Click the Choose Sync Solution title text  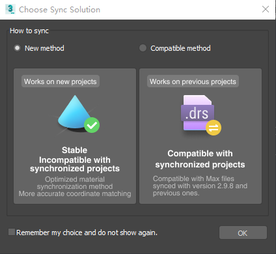[x=60, y=10]
